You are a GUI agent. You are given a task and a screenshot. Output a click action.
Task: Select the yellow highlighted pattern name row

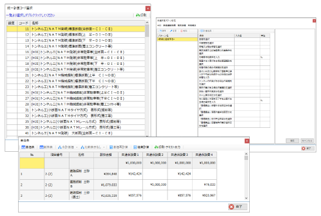point(177,39)
